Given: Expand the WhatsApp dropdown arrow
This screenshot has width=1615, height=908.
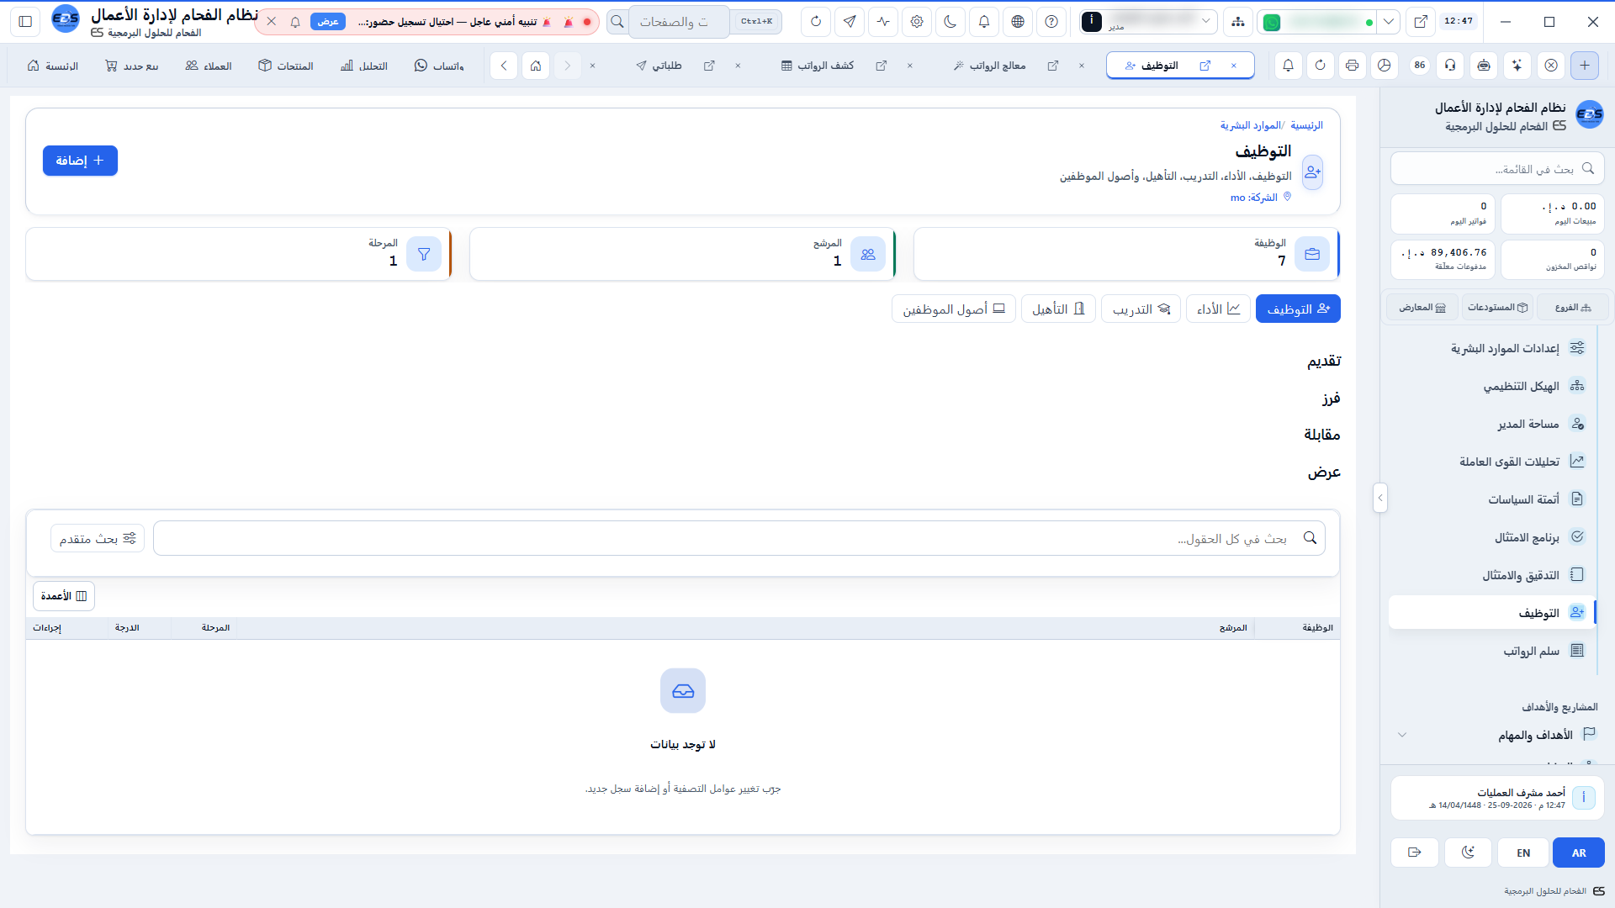Looking at the screenshot, I should coord(1389,22).
